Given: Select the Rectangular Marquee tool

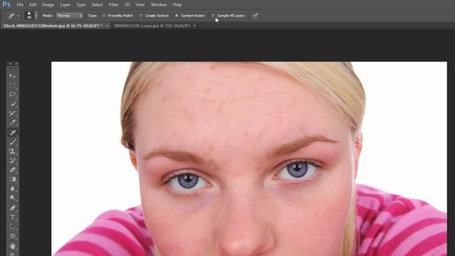Looking at the screenshot, I should (x=13, y=85).
